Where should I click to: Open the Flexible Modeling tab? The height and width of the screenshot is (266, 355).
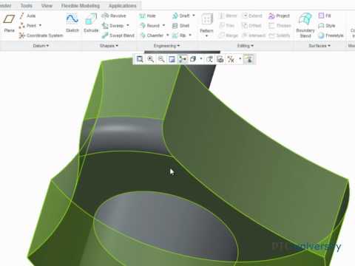[x=81, y=5]
